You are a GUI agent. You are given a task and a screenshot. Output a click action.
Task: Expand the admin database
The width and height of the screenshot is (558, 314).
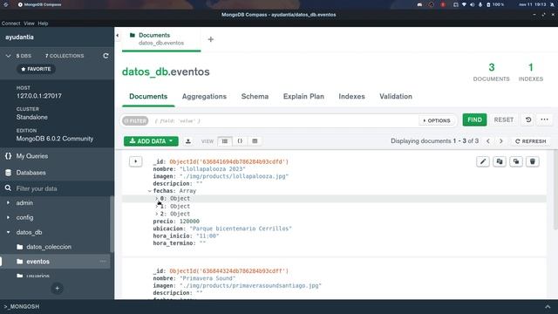click(x=8, y=202)
